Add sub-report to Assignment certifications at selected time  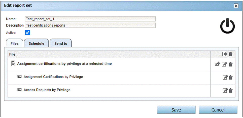pyautogui.click(x=217, y=64)
